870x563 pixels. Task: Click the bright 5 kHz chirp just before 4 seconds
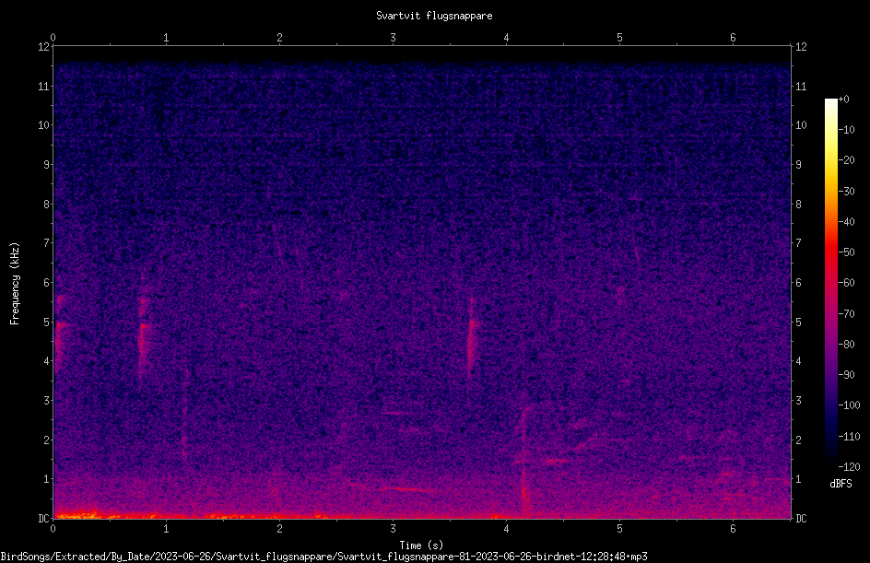coord(472,338)
